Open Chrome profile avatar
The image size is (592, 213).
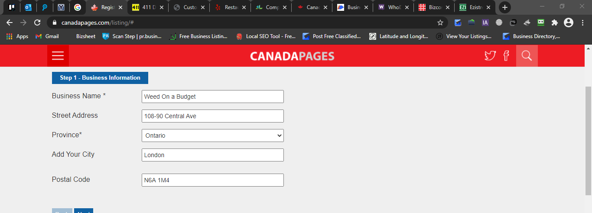[569, 23]
